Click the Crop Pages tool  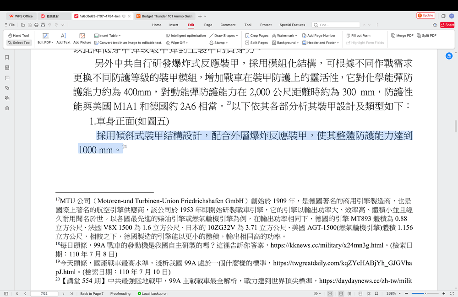(x=256, y=35)
